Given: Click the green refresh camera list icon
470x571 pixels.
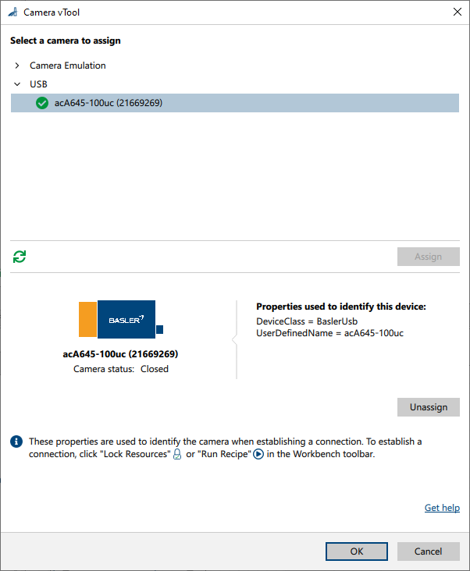Looking at the screenshot, I should pos(20,257).
